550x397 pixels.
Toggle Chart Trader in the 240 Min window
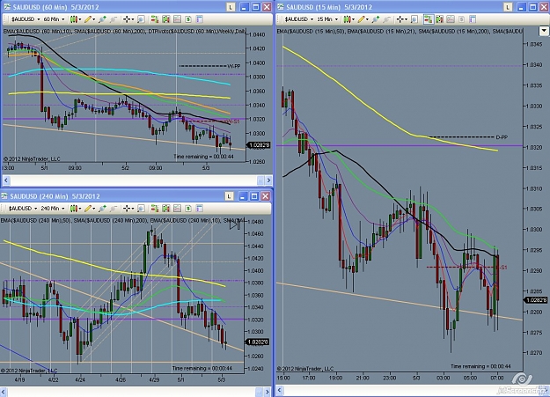click(x=154, y=209)
